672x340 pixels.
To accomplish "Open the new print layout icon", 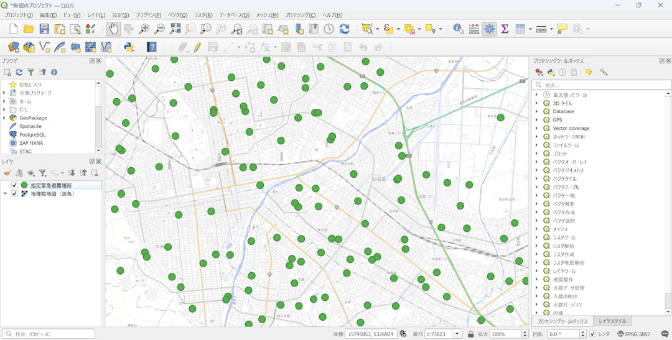I will tap(60, 29).
